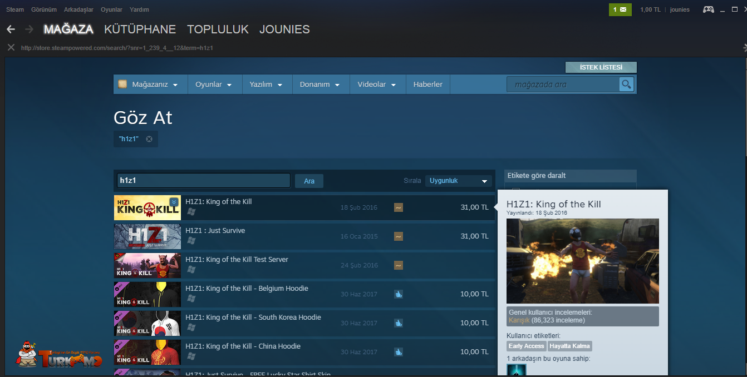Open Big Picture mode controller icon
Image resolution: width=747 pixels, height=377 pixels.
coord(708,9)
